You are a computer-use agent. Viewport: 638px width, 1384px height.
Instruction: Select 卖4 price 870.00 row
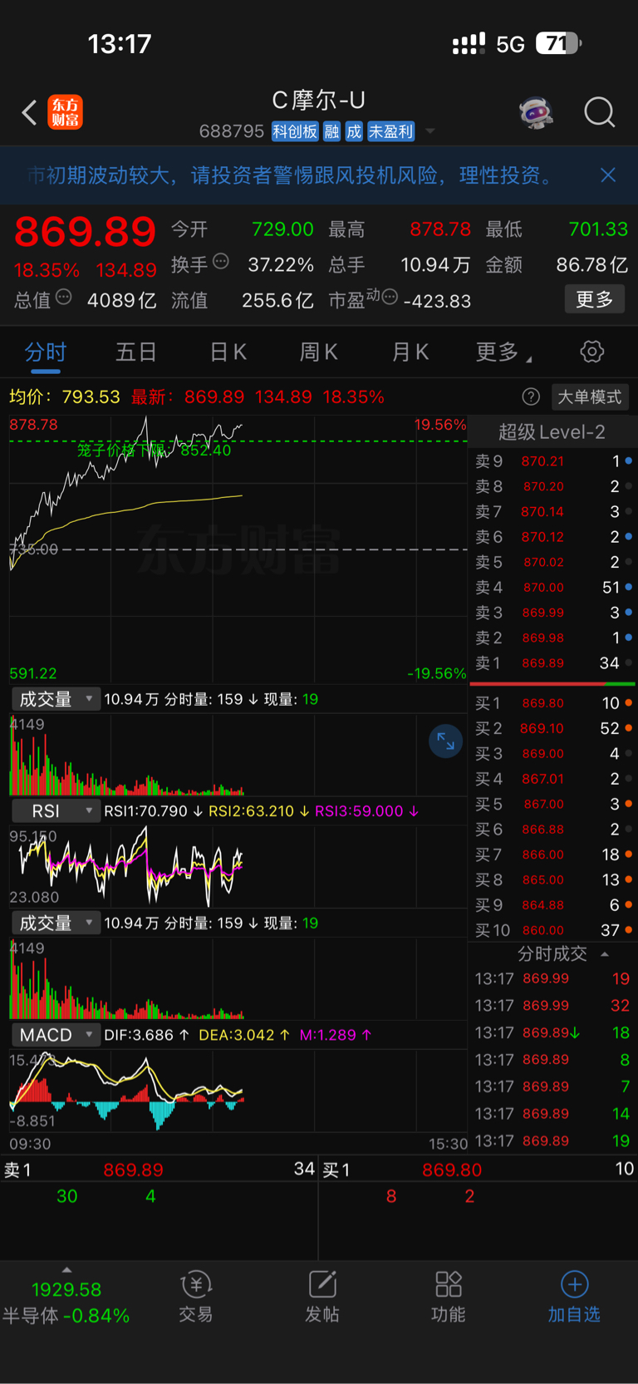(x=552, y=587)
